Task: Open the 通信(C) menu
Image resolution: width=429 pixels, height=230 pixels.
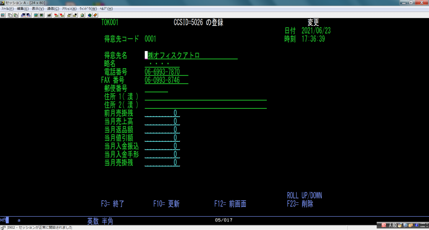Action: coord(53,8)
